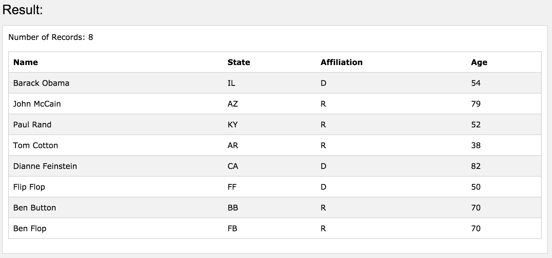Click the State column header
Viewport: 552px width, 258px height.
click(x=239, y=62)
